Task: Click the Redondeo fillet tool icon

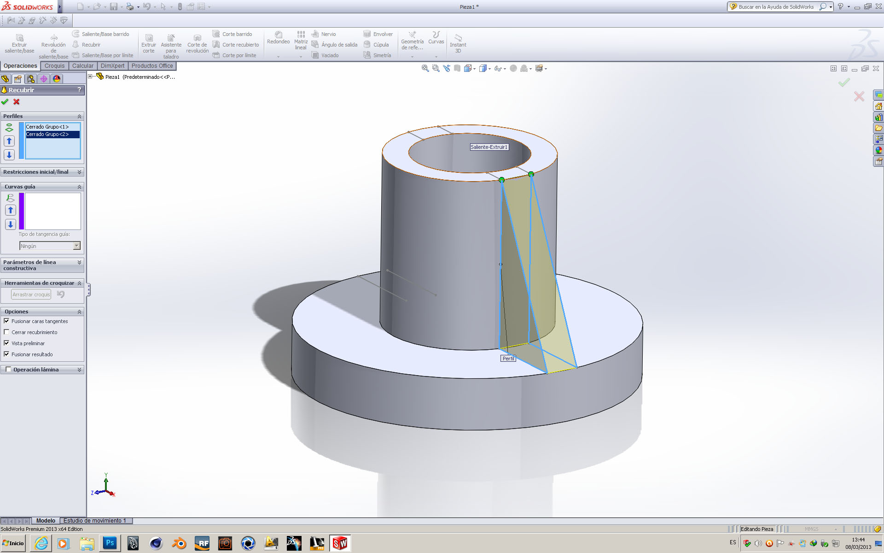Action: click(x=278, y=35)
